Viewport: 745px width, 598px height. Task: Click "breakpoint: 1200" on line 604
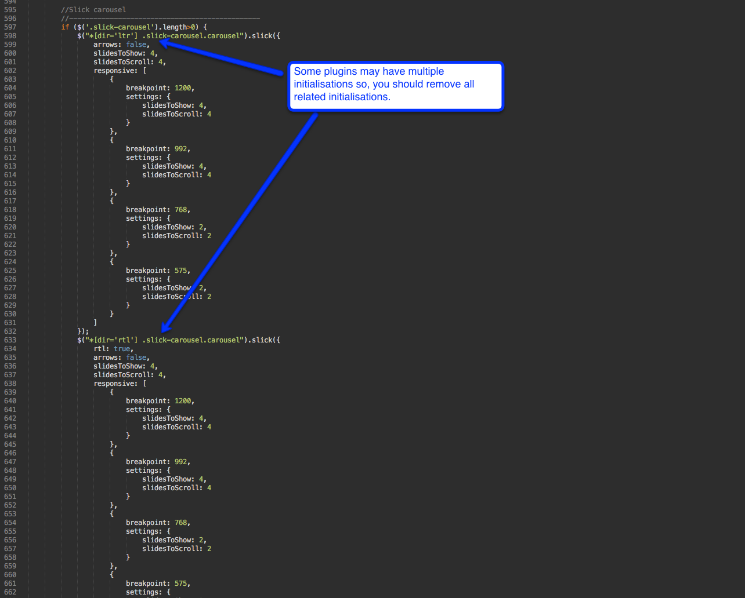tap(160, 88)
